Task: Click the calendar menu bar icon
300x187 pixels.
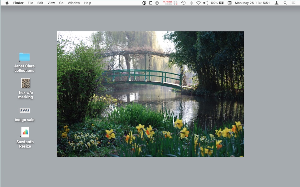Action: [x=229, y=3]
